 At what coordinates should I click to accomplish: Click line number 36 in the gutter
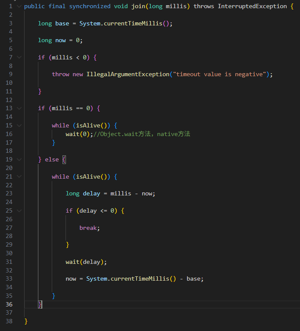tap(9, 304)
